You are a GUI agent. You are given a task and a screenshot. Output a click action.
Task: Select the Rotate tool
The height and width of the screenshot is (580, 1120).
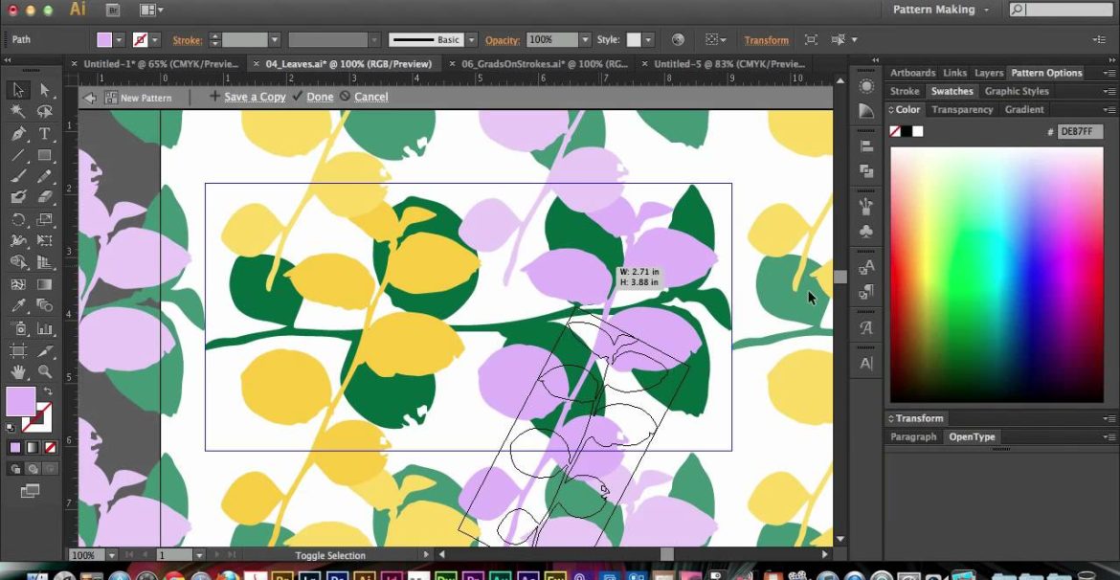click(18, 220)
